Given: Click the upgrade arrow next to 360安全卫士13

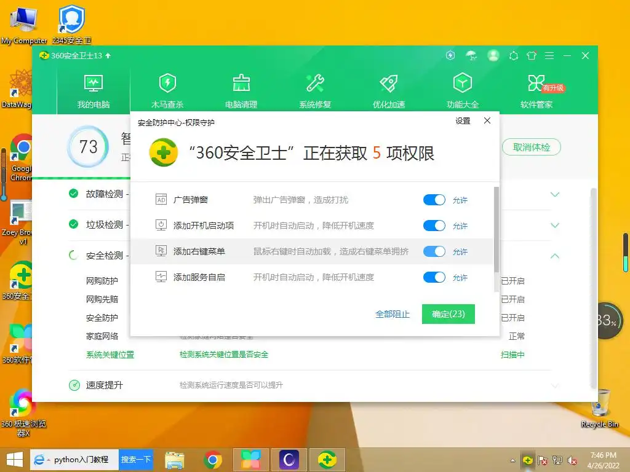Looking at the screenshot, I should click(x=108, y=55).
